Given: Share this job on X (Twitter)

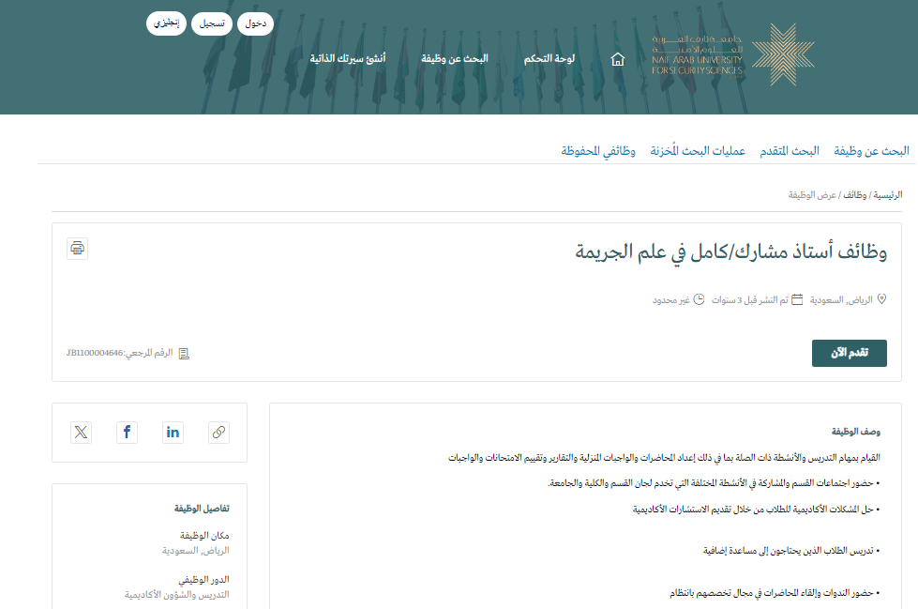Looking at the screenshot, I should (x=82, y=433).
